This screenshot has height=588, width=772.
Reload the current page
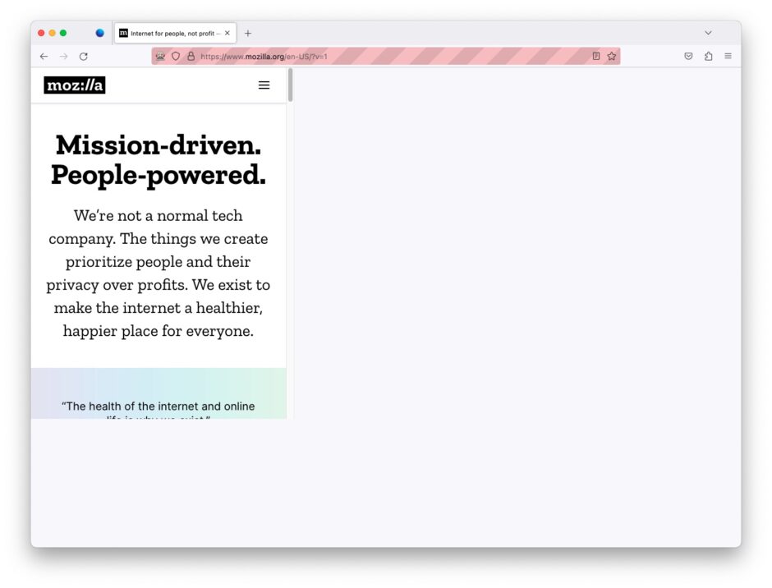(x=84, y=57)
